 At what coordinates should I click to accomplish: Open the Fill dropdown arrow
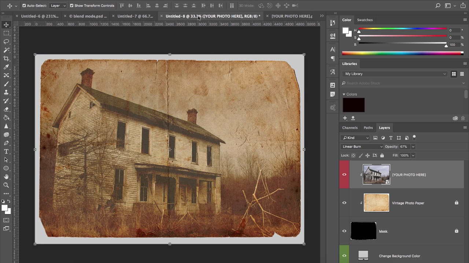tap(413, 155)
